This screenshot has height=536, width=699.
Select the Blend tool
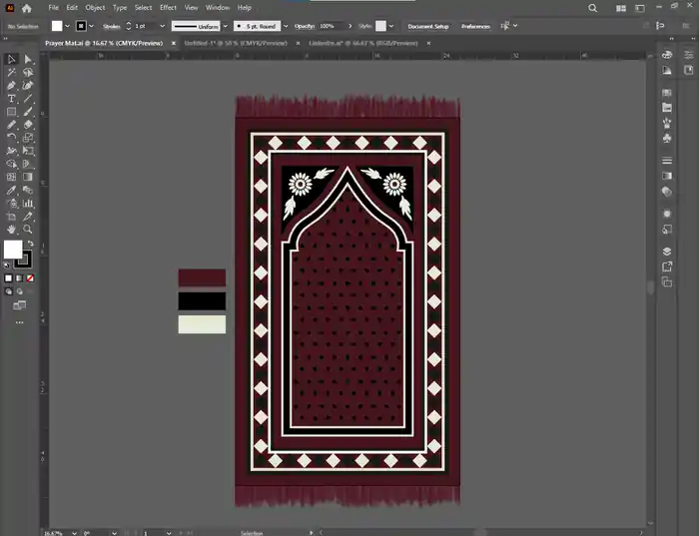[28, 191]
